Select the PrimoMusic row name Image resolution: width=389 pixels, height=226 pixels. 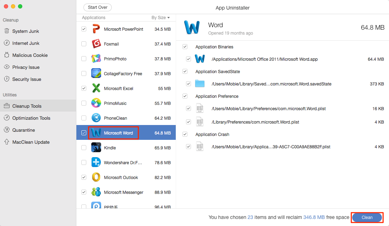115,103
